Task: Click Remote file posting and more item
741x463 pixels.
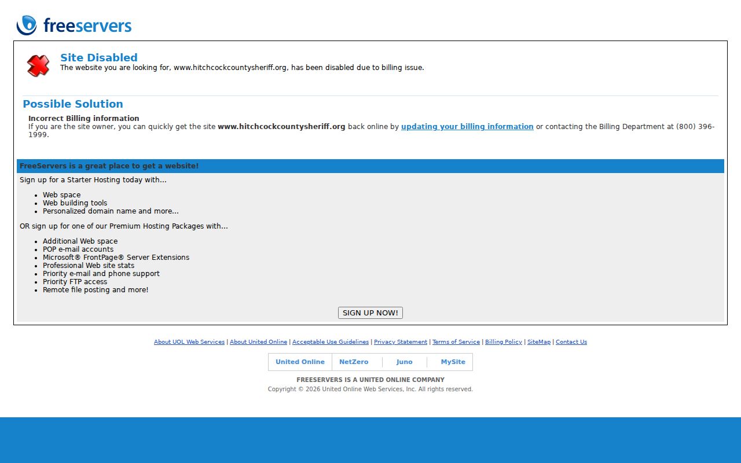Action: 96,290
